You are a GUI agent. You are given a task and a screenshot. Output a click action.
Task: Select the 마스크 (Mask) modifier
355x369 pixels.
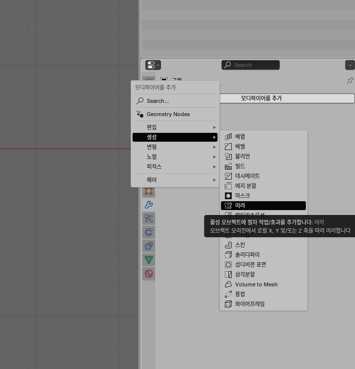point(264,195)
